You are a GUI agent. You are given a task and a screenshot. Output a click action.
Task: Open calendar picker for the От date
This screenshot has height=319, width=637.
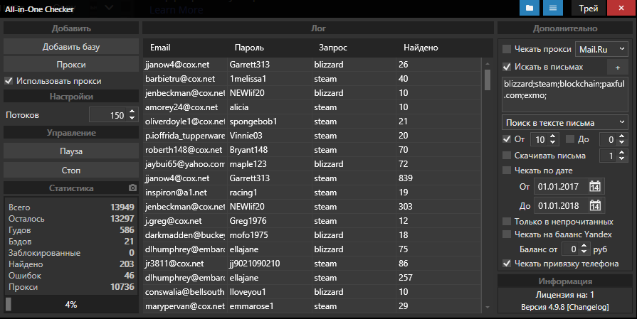point(595,187)
